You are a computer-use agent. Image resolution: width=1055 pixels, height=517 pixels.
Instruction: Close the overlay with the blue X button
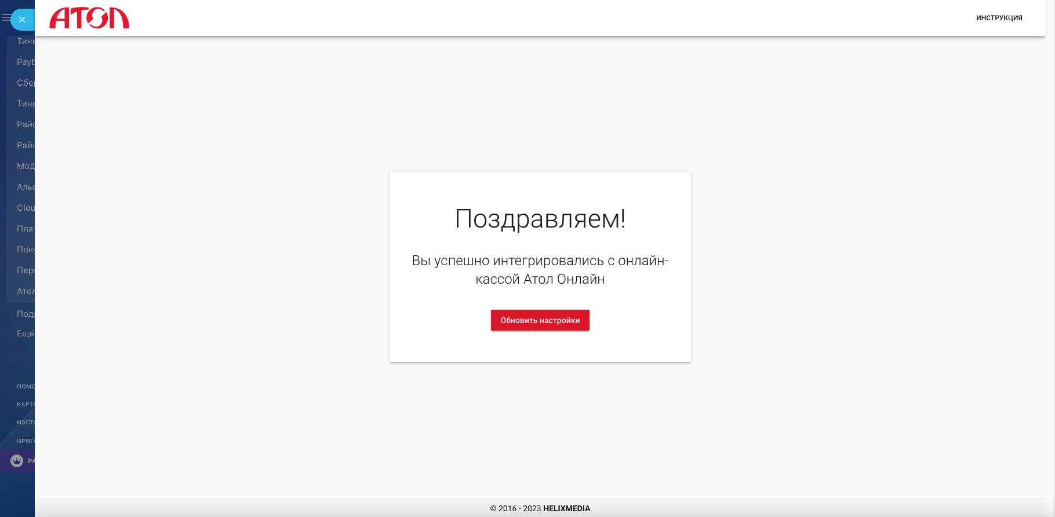(x=22, y=20)
